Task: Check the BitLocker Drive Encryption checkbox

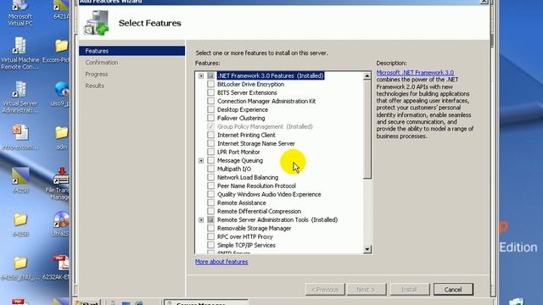Action: tap(210, 84)
